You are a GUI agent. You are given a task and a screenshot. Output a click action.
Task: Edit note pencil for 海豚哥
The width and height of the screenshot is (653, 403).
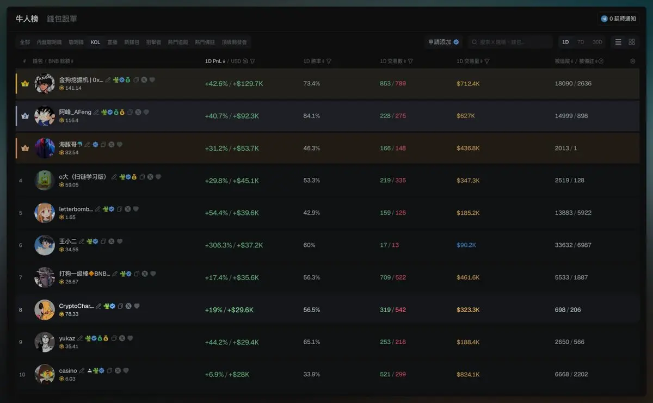[x=87, y=145]
